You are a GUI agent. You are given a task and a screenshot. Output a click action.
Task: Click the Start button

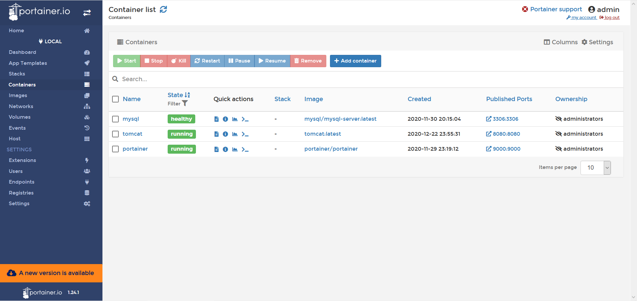[127, 61]
